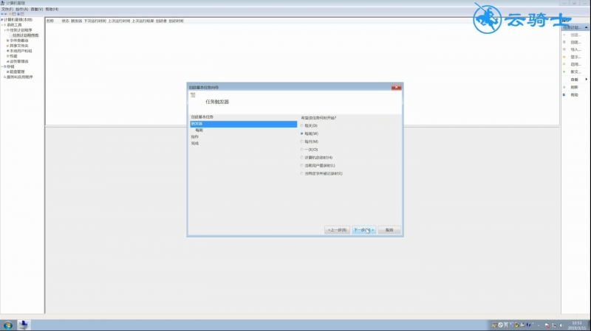This screenshot has width=591, height=331.
Task: Click the 名称 column header
Action: coord(50,21)
